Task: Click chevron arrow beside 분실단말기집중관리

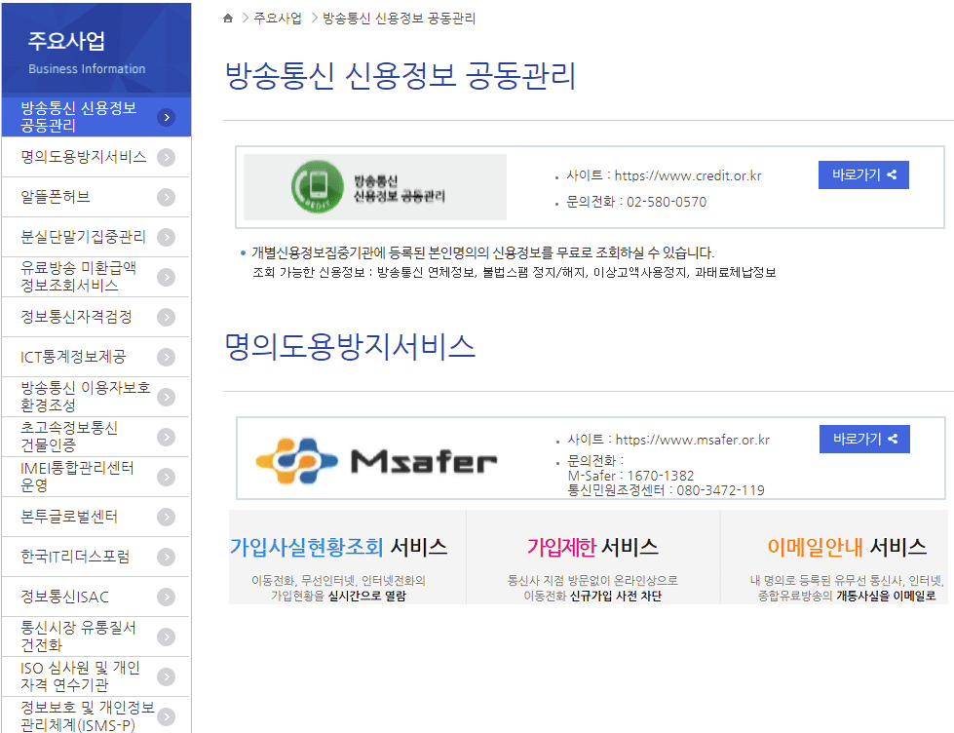Action: (166, 238)
